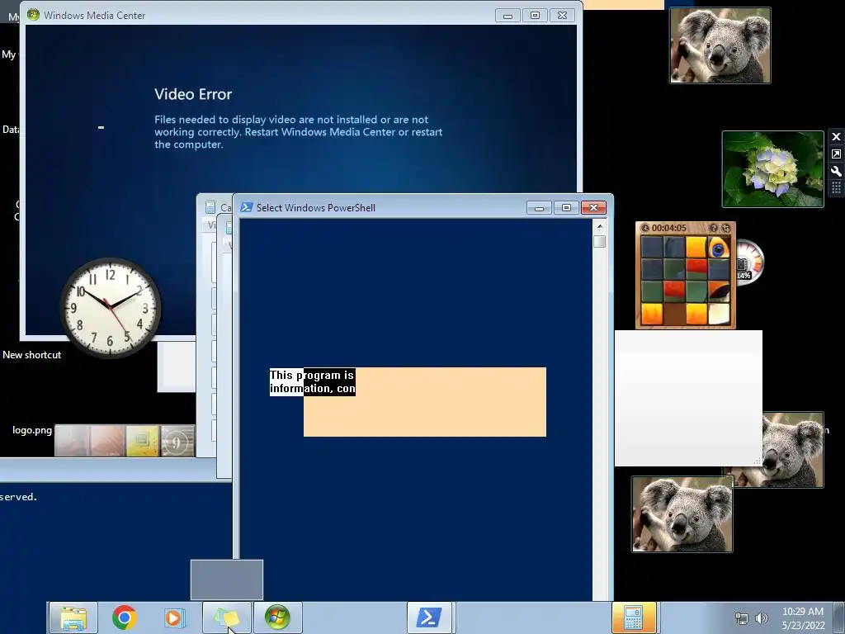Click the film countdown 9 thumbnail
The image size is (845, 634).
pos(177,441)
